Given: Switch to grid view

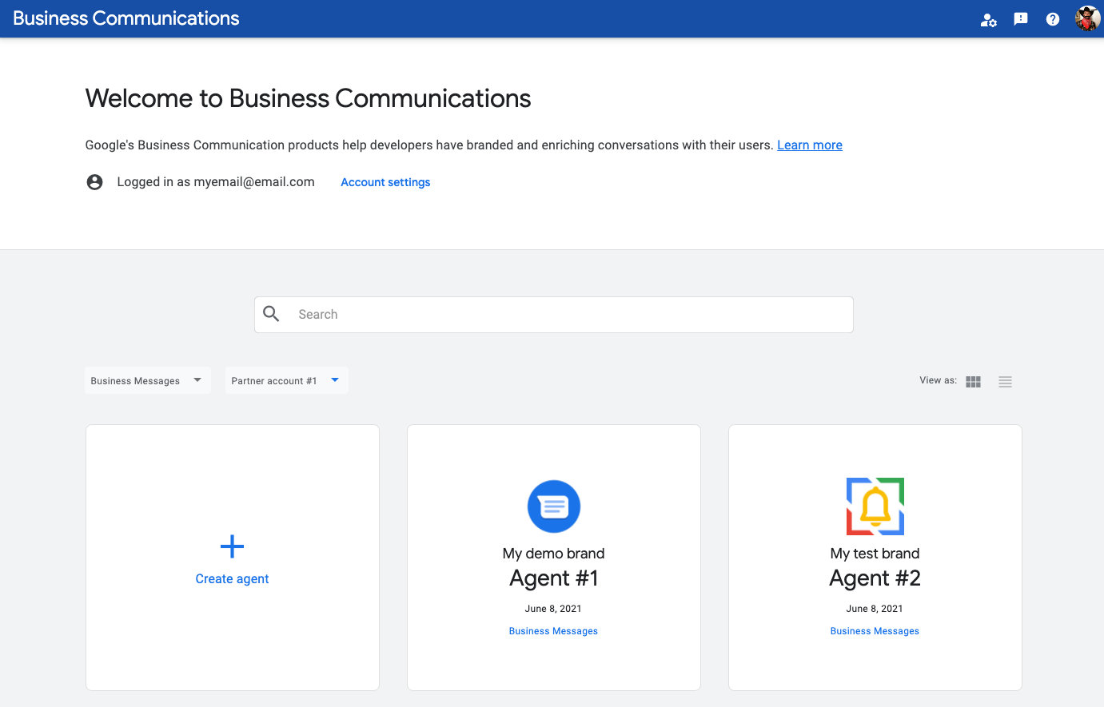Looking at the screenshot, I should coord(973,382).
